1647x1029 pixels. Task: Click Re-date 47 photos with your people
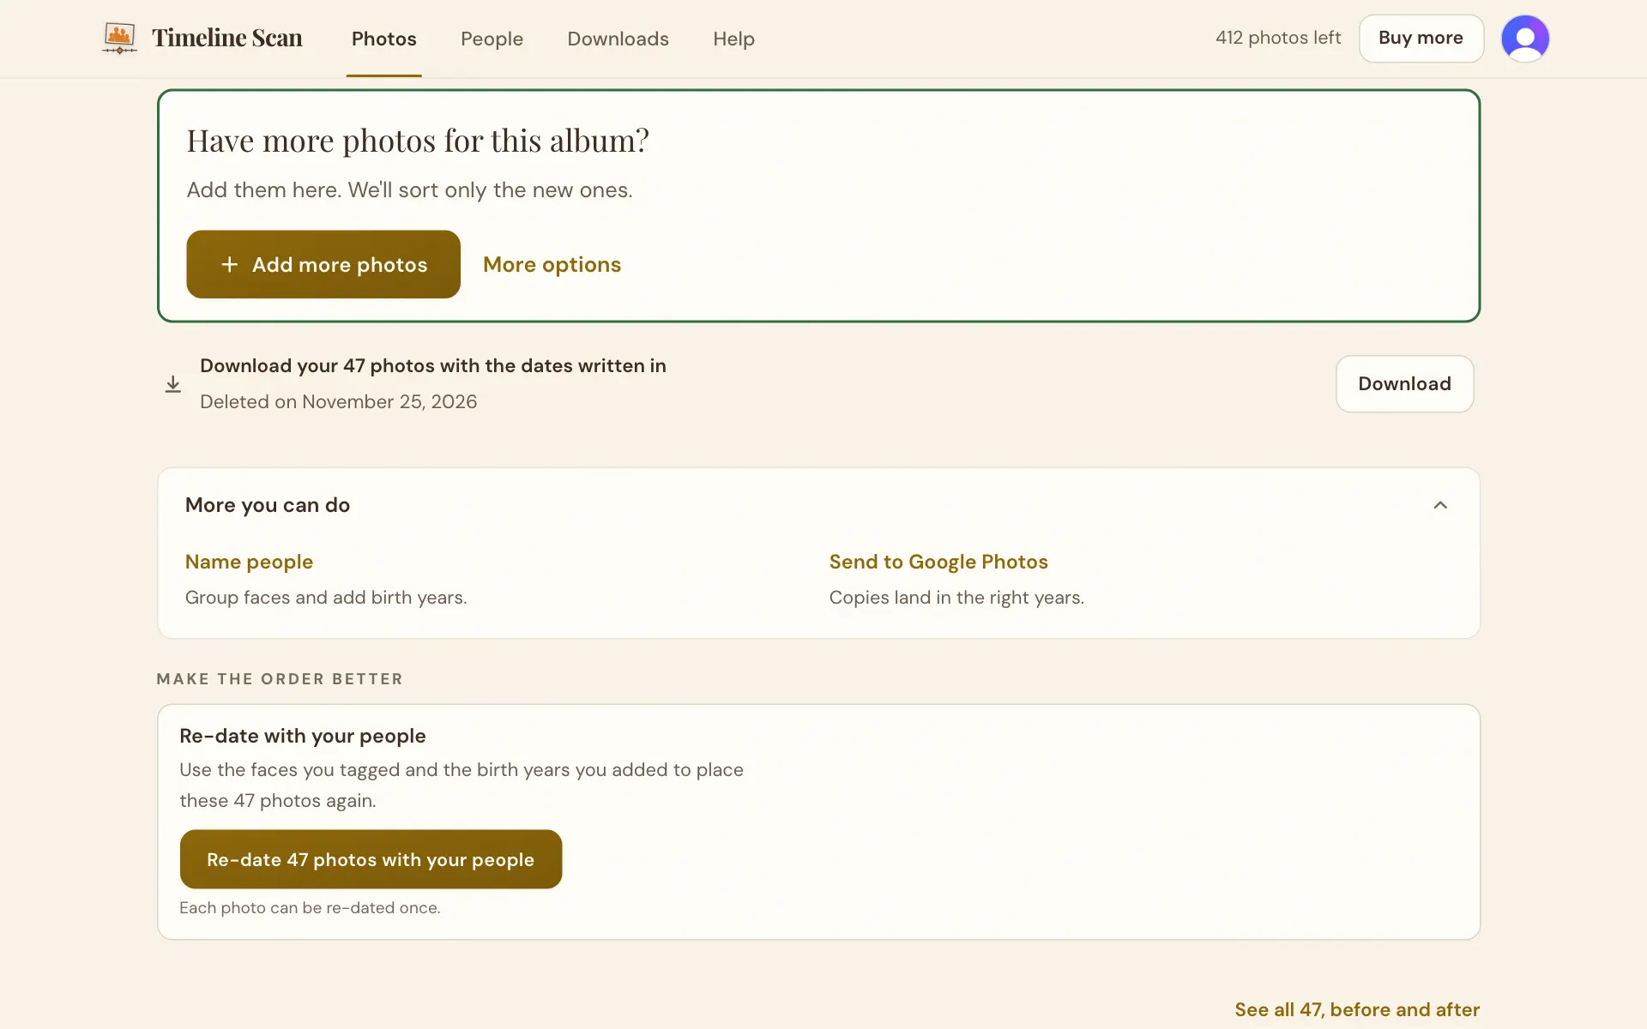[371, 859]
